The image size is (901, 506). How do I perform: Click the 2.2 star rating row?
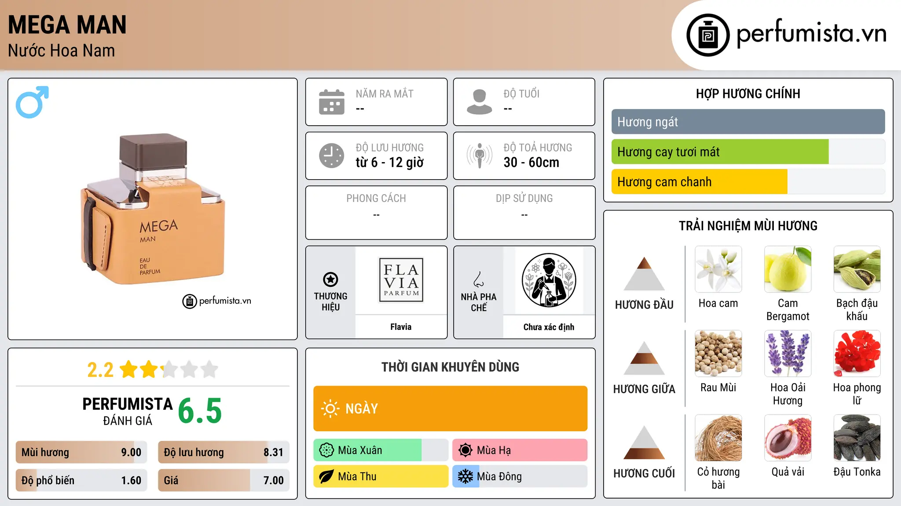(152, 369)
